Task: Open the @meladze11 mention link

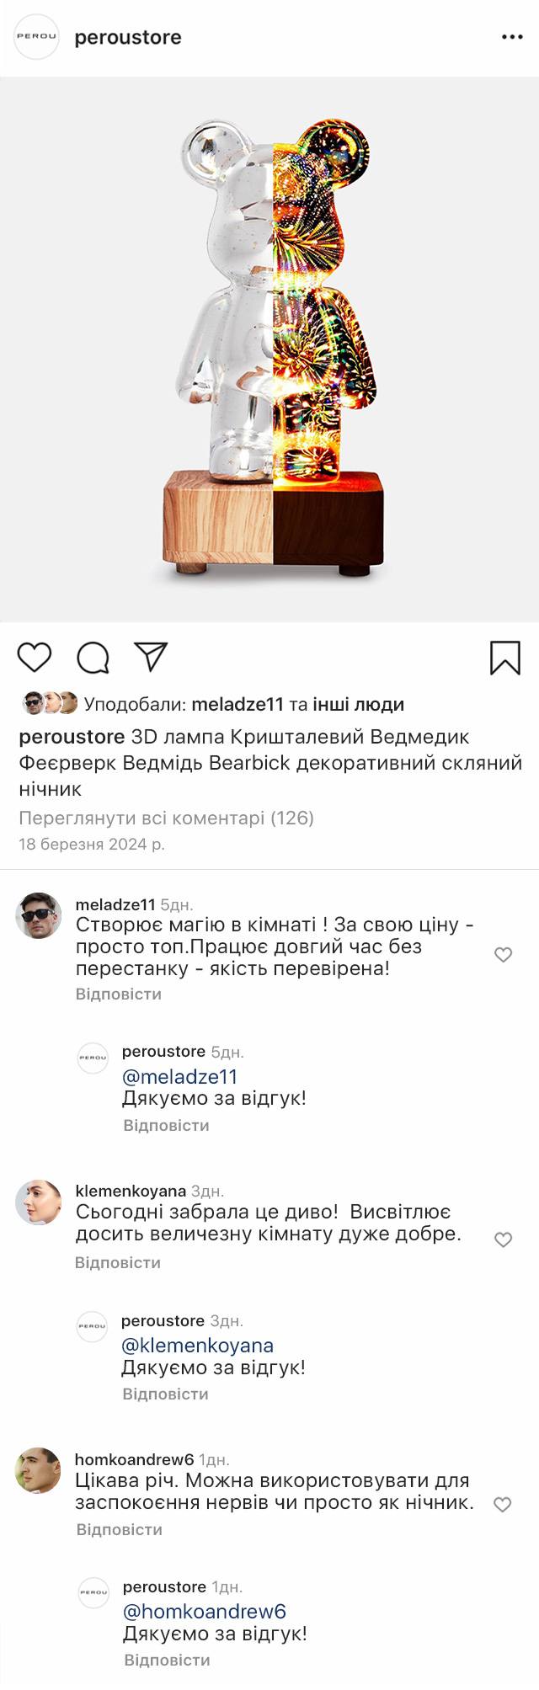Action: [179, 1076]
